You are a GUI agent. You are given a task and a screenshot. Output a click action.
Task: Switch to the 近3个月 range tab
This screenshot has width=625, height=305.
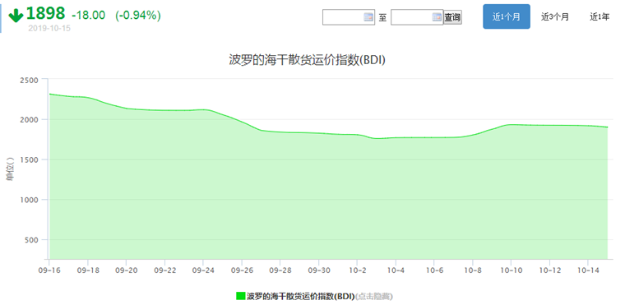click(x=555, y=16)
